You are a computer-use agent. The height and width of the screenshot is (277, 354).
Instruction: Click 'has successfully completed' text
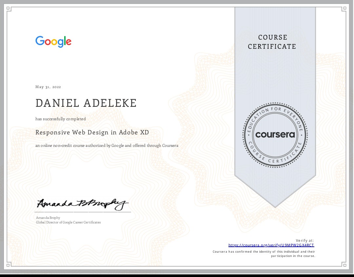[60, 119]
